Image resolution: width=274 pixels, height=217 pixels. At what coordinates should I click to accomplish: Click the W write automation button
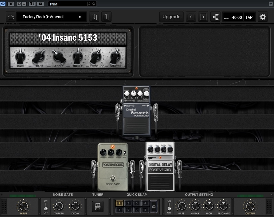(24, 4)
